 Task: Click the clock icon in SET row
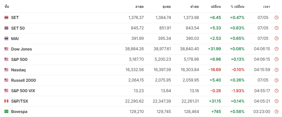276,18
